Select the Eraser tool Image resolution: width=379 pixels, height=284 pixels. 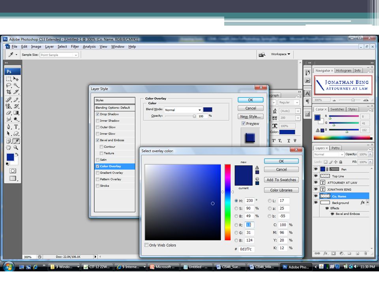tap(9, 112)
